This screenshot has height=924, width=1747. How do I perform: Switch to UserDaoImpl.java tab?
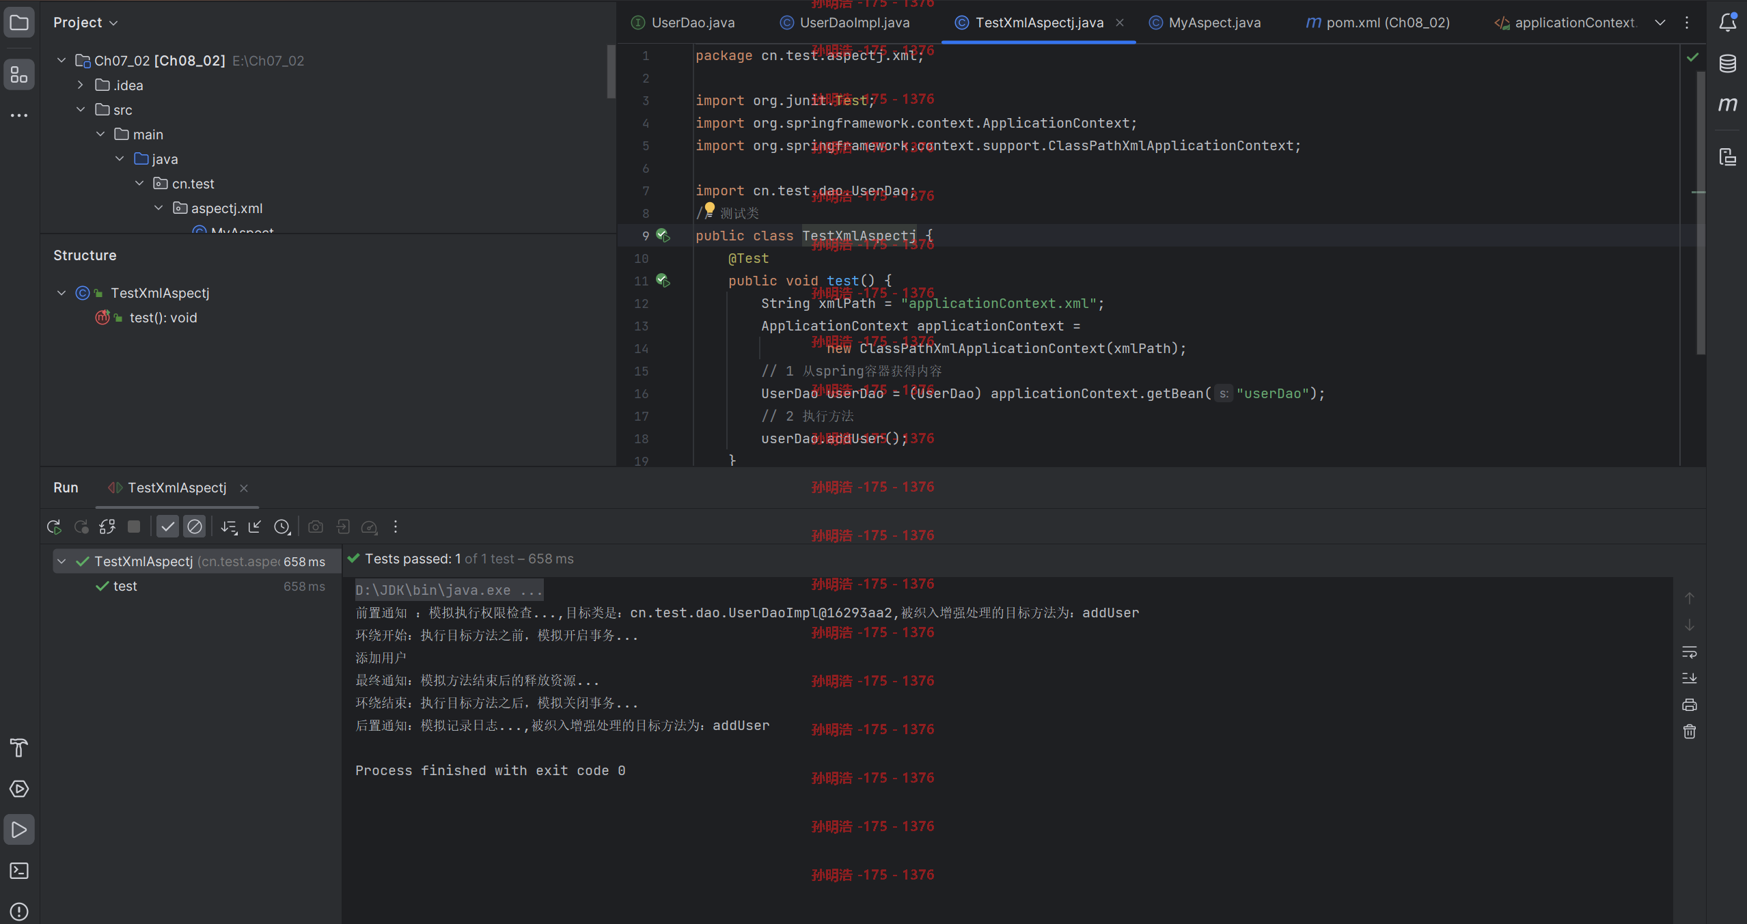pos(845,23)
